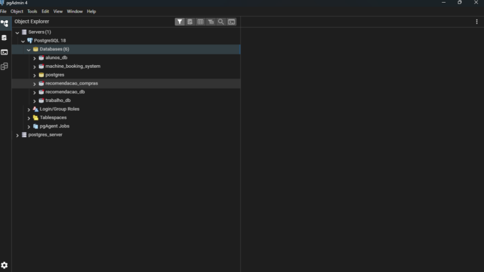Image resolution: width=484 pixels, height=272 pixels.
Task: Click the View Data table icon
Action: coord(200,21)
